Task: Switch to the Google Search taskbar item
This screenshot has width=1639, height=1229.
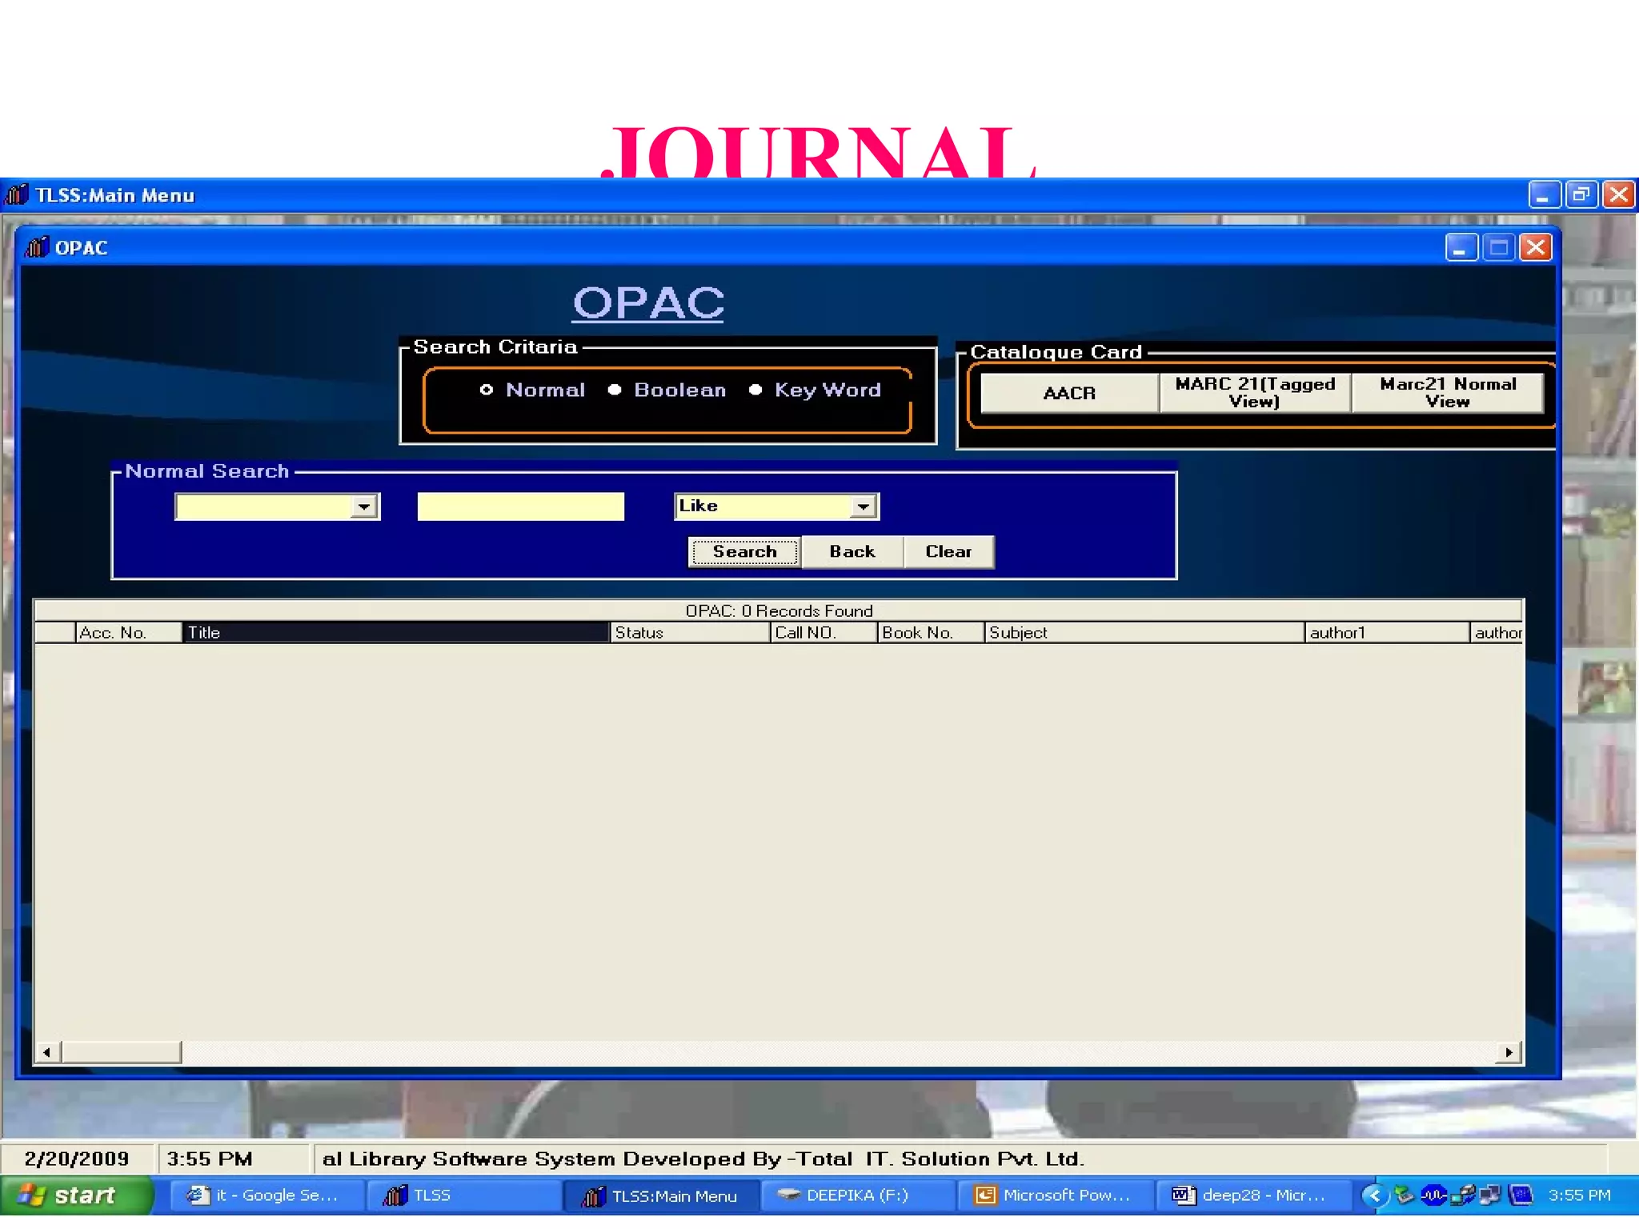Action: point(266,1195)
